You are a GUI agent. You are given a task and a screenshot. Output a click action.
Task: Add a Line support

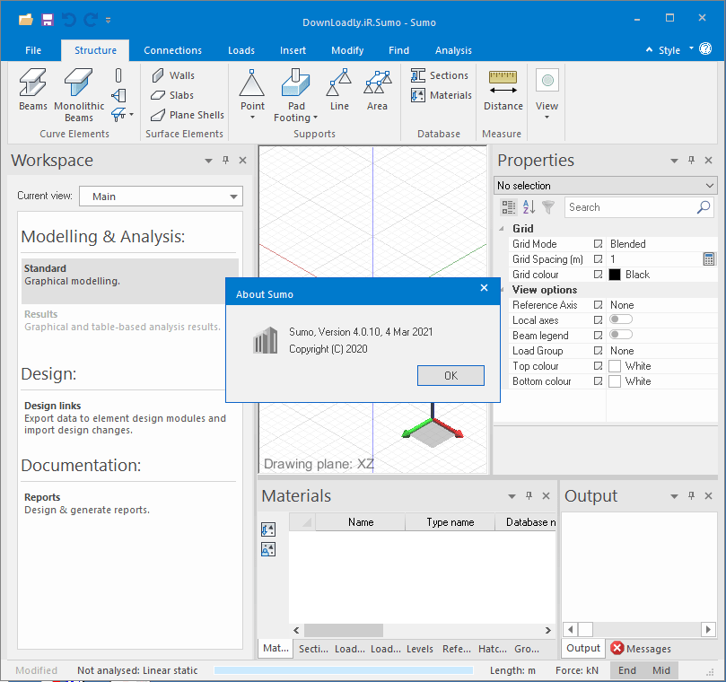tap(339, 91)
